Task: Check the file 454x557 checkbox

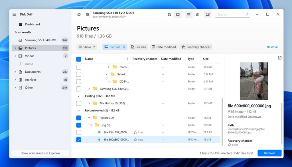Action: 78,132
